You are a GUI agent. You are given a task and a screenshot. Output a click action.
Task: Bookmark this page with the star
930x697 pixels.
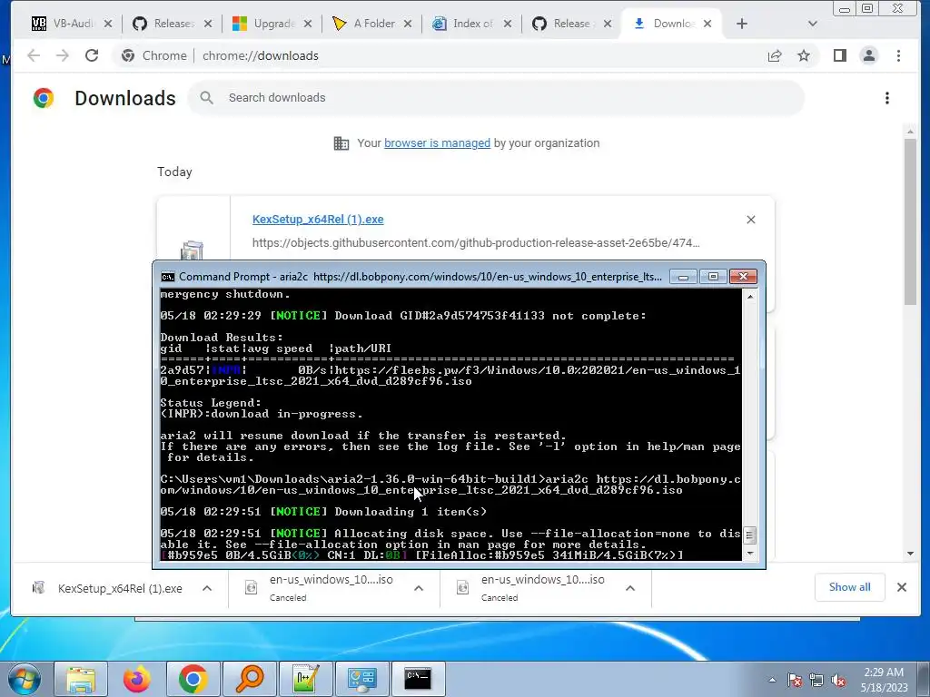tap(804, 55)
